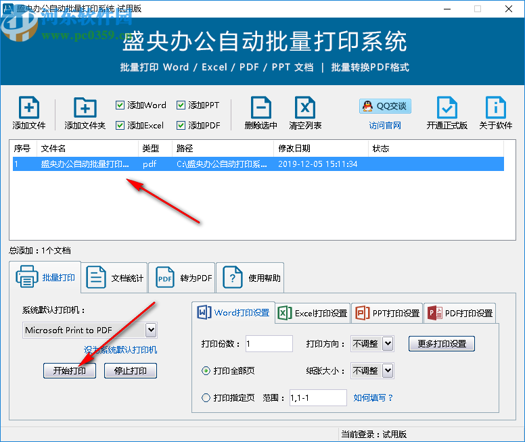Select the Word打印设置 tab
Screen dimensions: 525x442
pyautogui.click(x=233, y=312)
